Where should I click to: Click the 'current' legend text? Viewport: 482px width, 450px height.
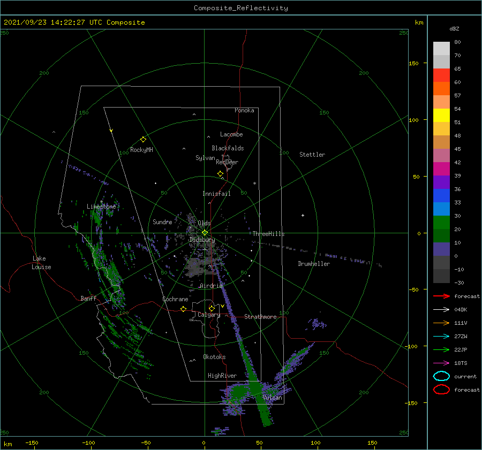[x=465, y=376]
